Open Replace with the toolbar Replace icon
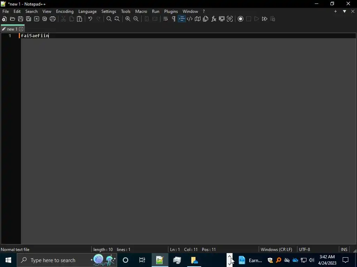The image size is (357, 267). [x=117, y=19]
